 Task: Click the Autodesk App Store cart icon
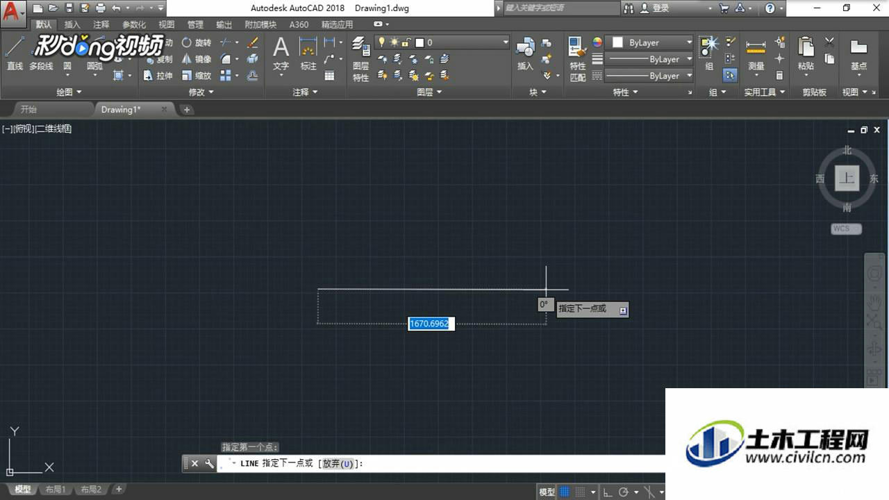click(724, 8)
